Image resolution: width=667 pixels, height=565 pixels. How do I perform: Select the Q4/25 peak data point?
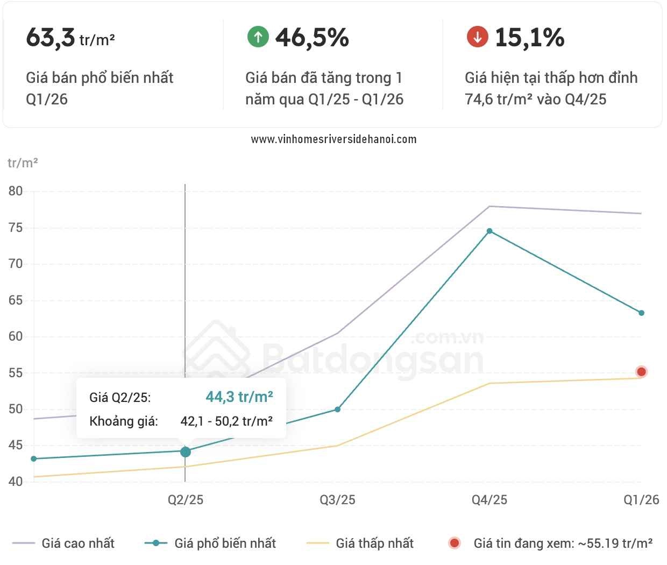[x=489, y=231]
